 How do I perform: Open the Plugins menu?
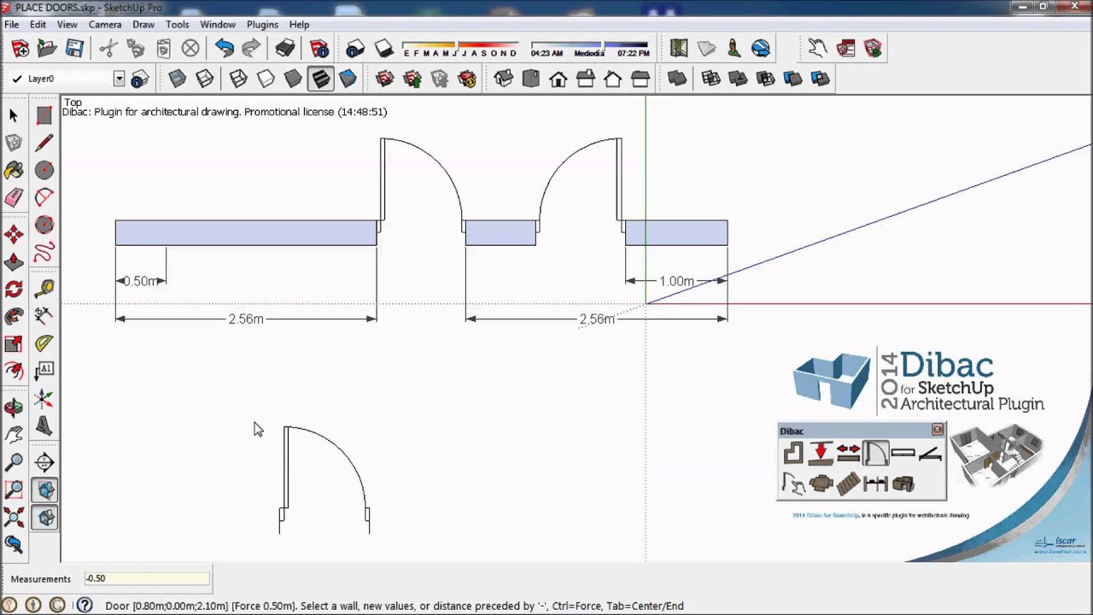click(262, 25)
